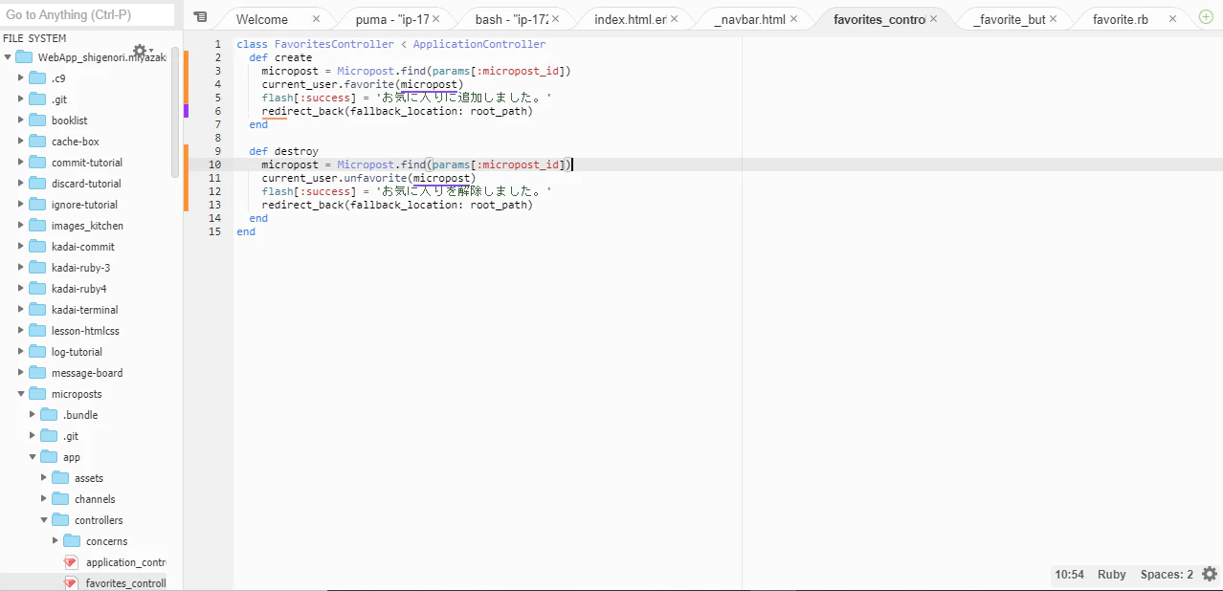This screenshot has width=1223, height=591.
Task: Click the Ruby file icon beside favorites_controller
Action: pyautogui.click(x=70, y=582)
